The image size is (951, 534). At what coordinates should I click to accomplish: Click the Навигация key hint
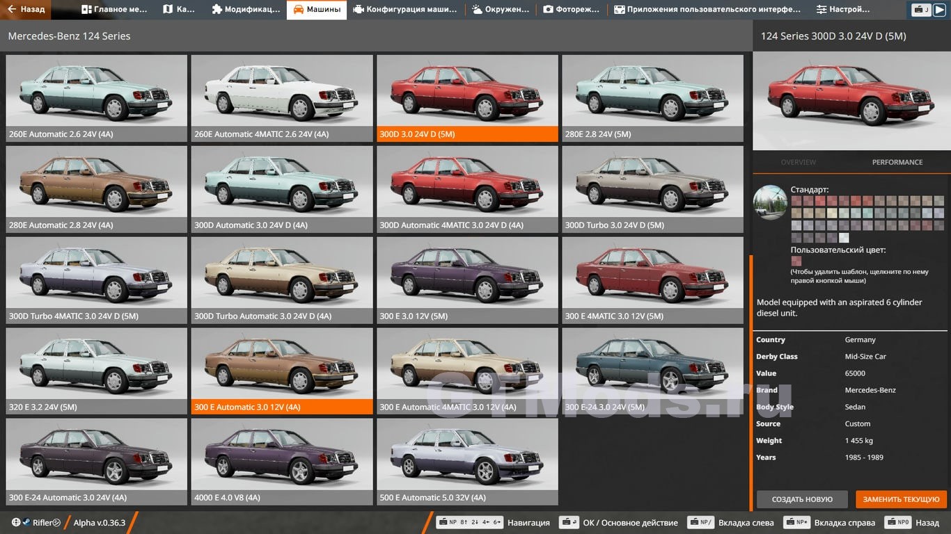pos(493,523)
